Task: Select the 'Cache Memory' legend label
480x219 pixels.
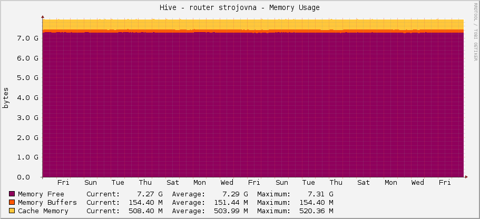Action: 43,211
